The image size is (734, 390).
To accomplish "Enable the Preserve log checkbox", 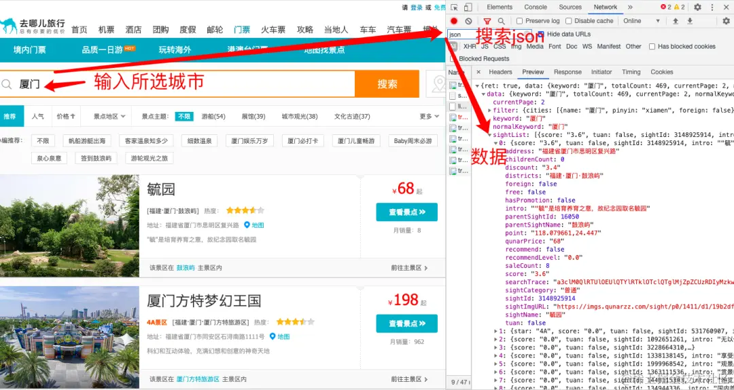I will tap(520, 21).
